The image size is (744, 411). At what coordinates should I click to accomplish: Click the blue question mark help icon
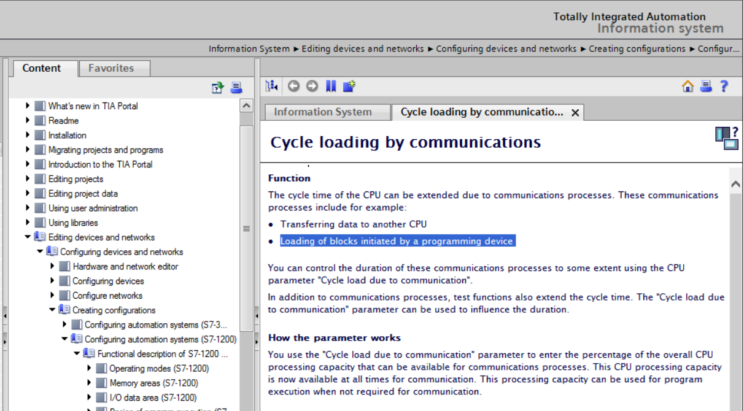point(724,86)
